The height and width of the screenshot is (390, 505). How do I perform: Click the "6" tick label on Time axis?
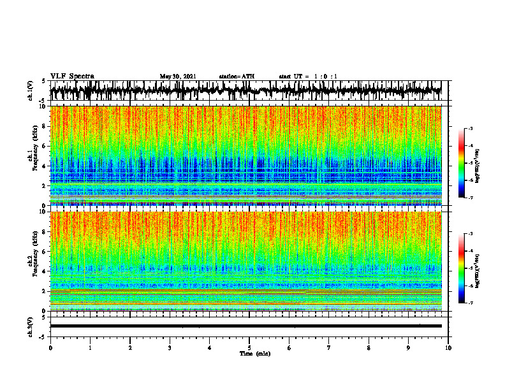click(289, 348)
